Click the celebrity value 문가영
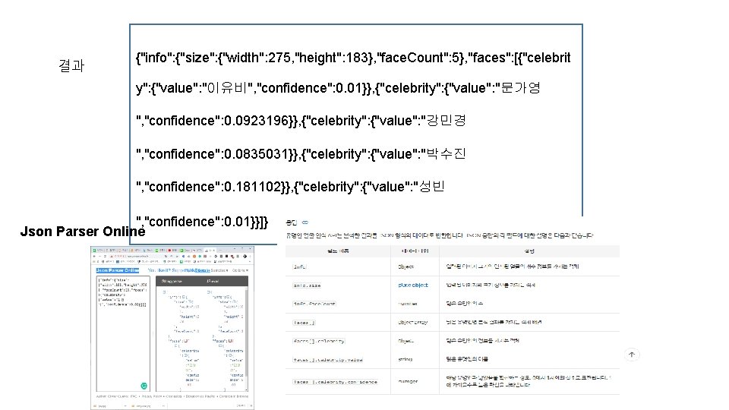 (x=521, y=88)
